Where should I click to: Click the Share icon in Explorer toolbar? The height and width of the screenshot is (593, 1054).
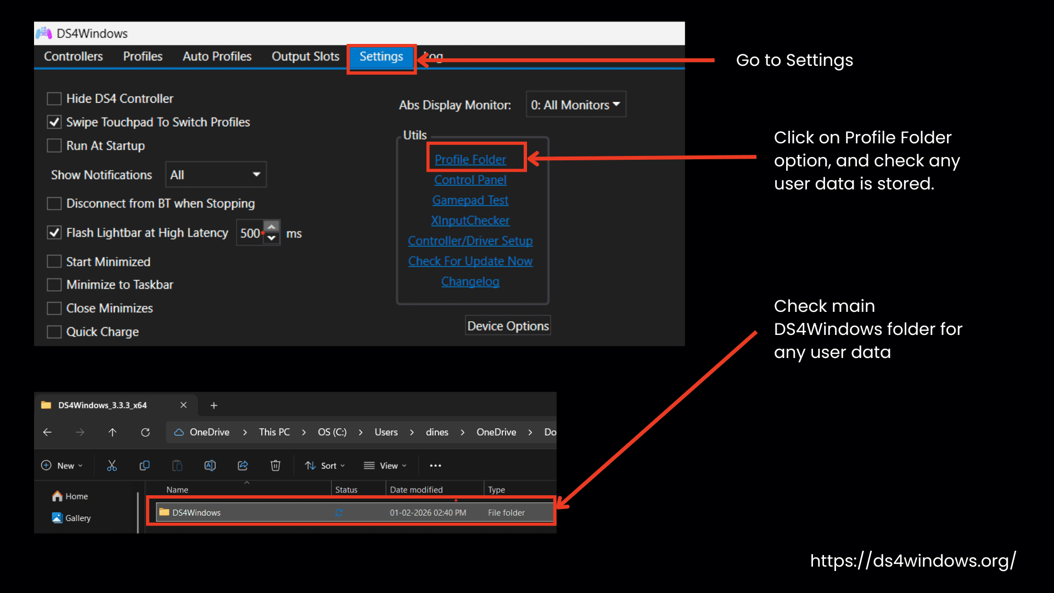pyautogui.click(x=243, y=466)
